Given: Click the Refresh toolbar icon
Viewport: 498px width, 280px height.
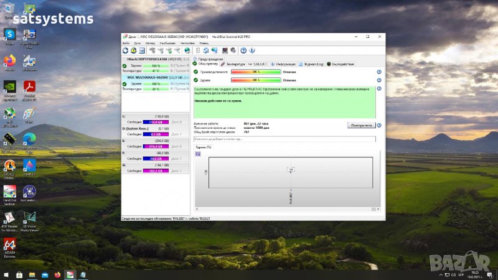Looking at the screenshot, I should click(x=125, y=50).
